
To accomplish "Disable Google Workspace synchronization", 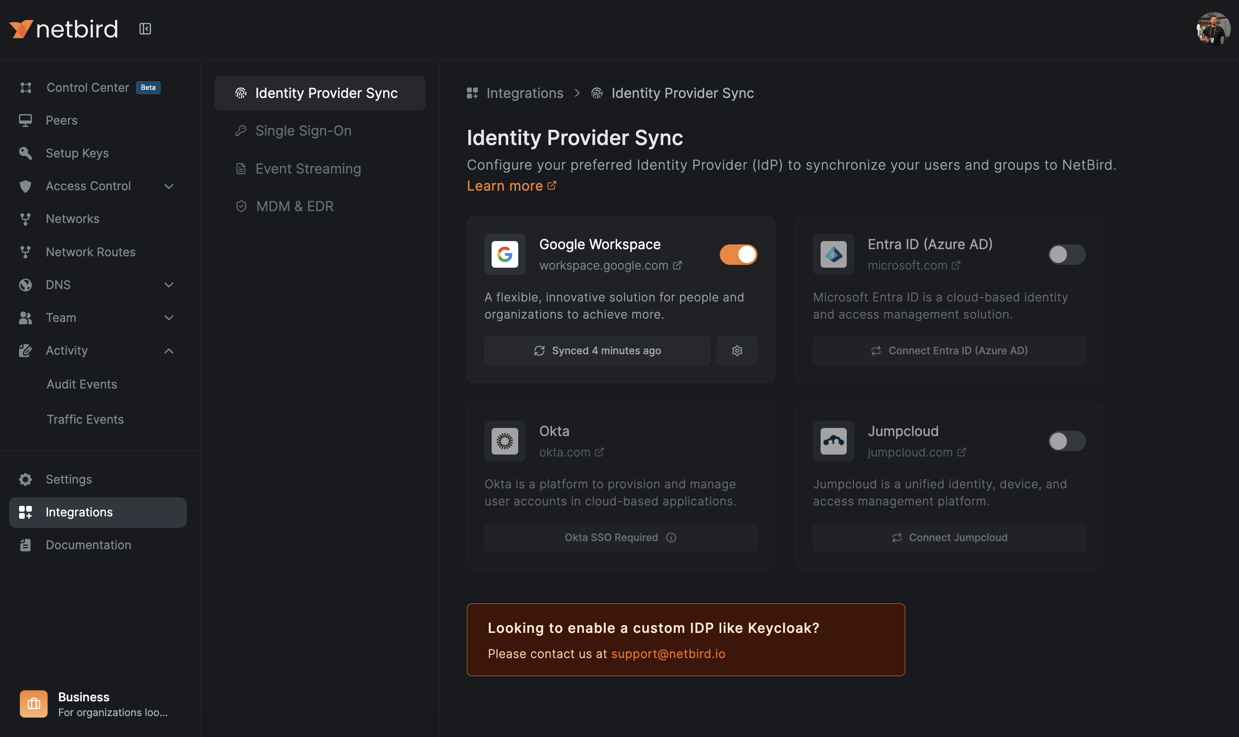I will (x=738, y=254).
